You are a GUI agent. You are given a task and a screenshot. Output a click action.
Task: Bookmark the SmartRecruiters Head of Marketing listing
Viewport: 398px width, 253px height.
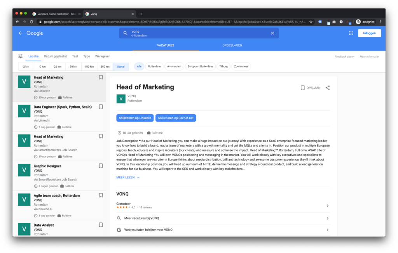pos(101,136)
